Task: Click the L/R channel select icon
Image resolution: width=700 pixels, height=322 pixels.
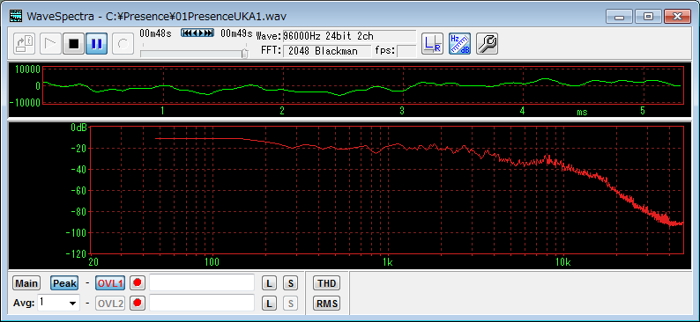Action: 433,44
